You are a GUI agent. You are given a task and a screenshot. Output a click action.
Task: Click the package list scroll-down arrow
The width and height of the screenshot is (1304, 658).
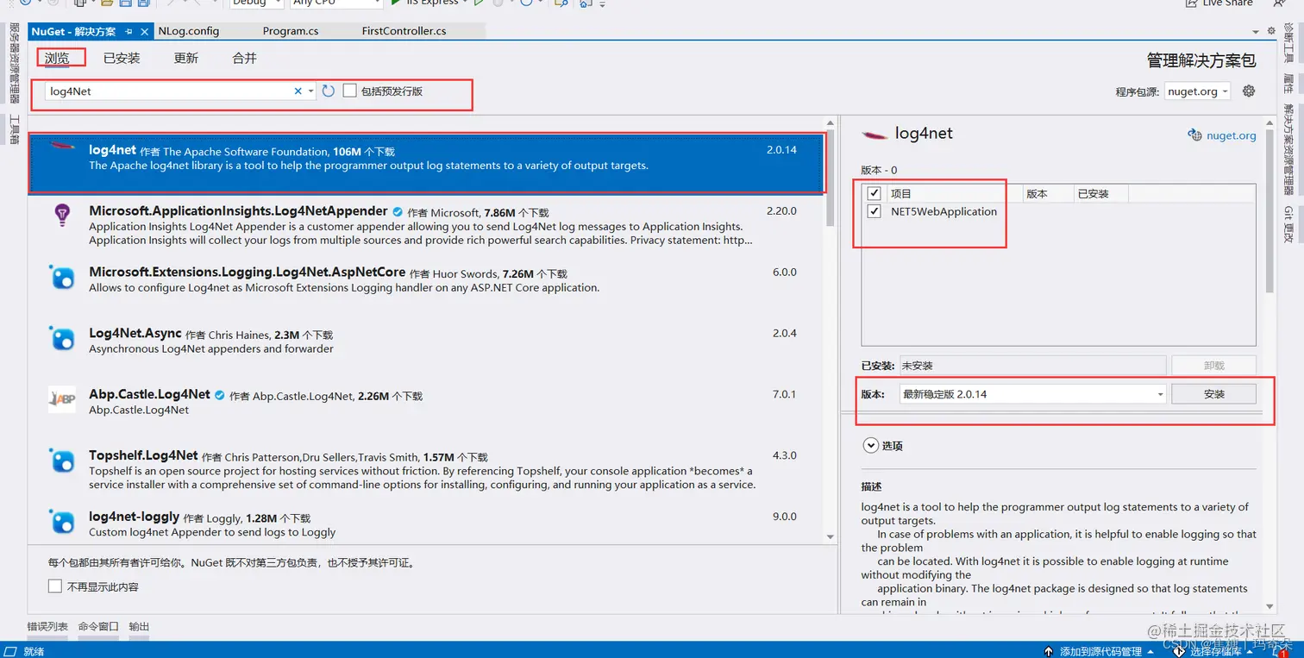pos(831,536)
